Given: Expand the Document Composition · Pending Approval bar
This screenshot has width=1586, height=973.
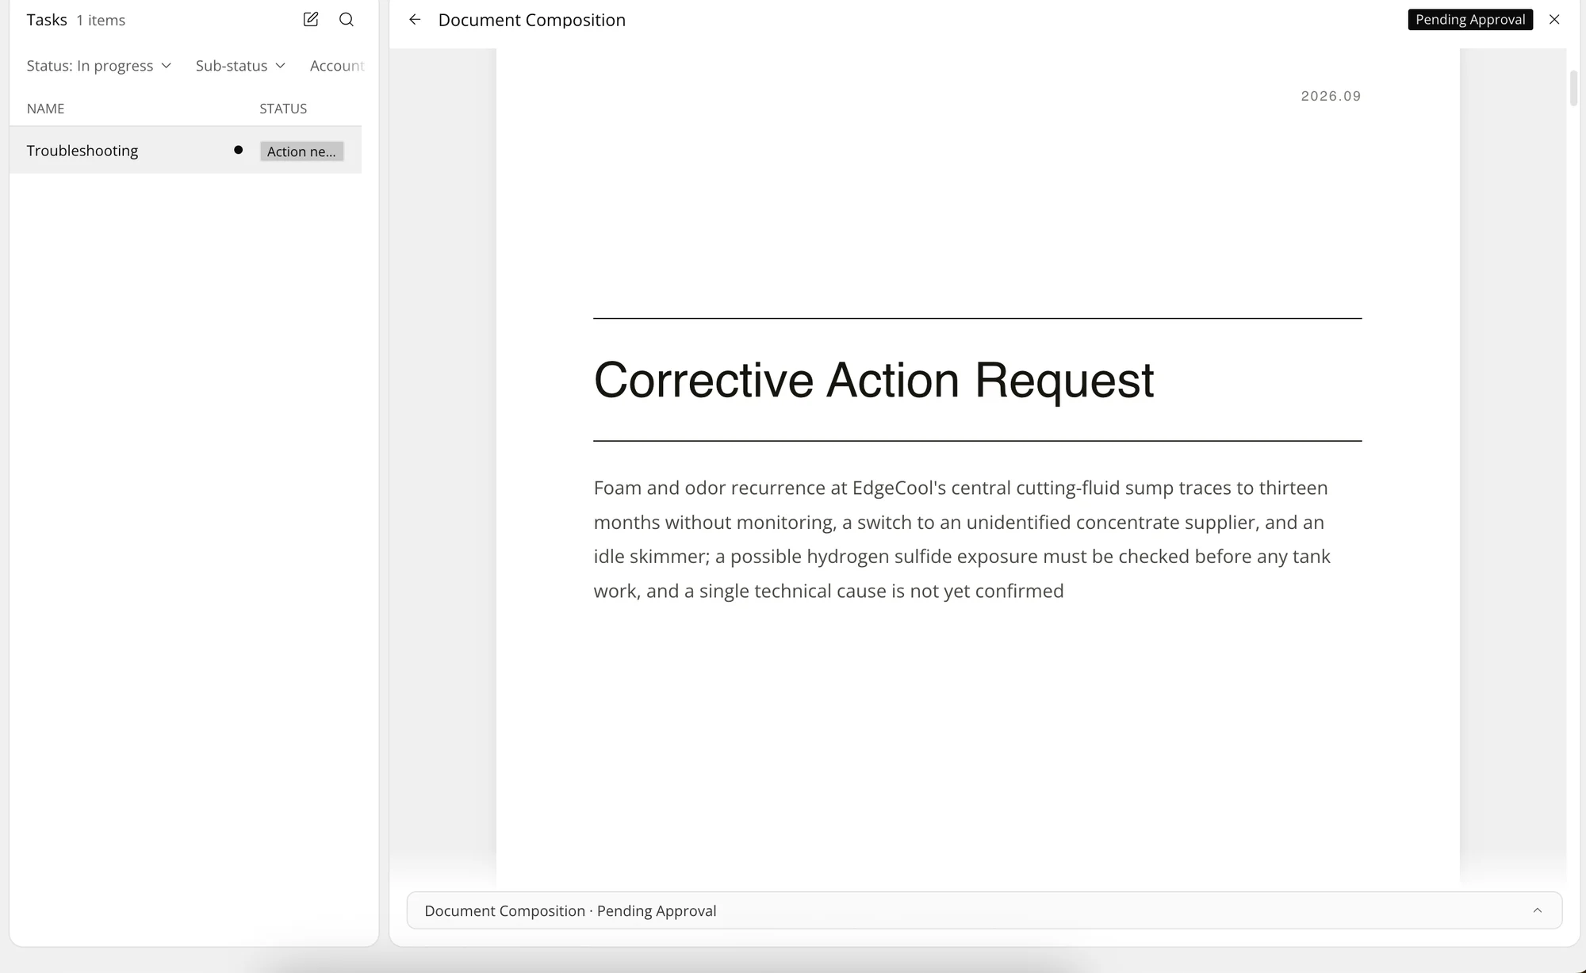Looking at the screenshot, I should [x=984, y=910].
